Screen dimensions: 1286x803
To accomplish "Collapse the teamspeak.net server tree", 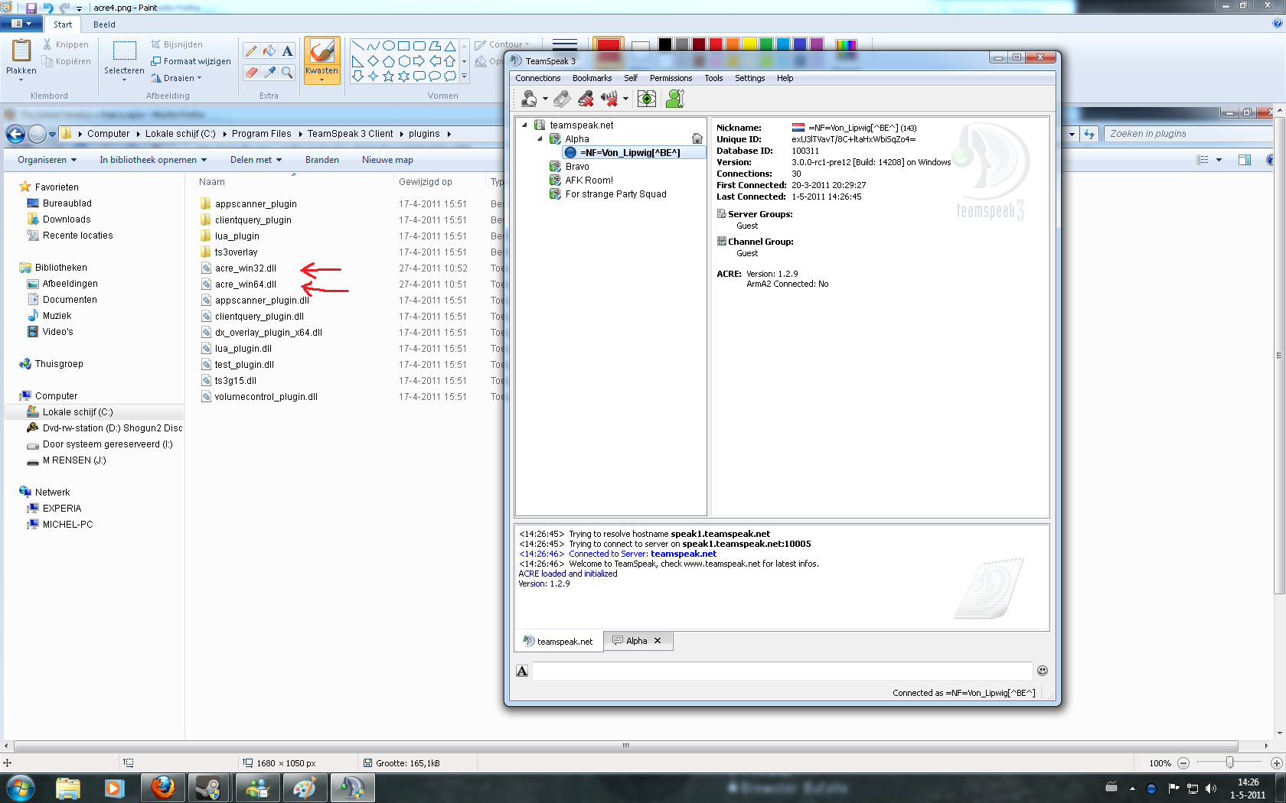I will 524,125.
